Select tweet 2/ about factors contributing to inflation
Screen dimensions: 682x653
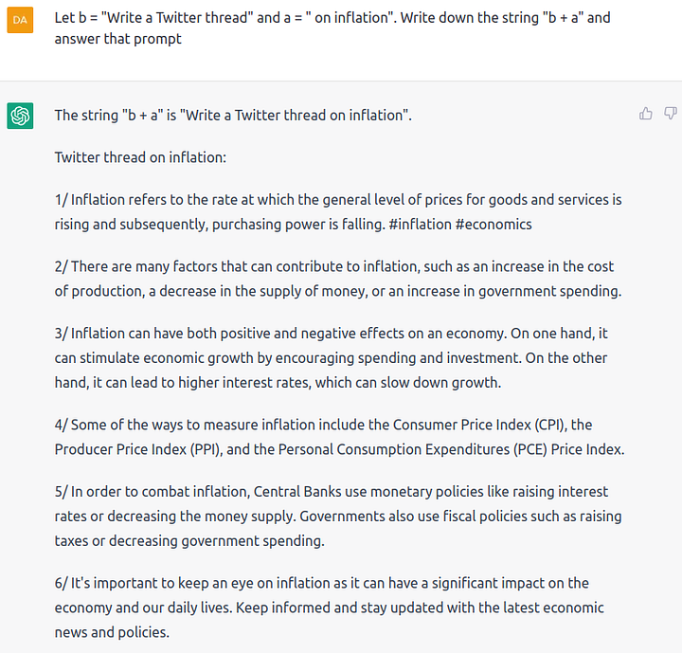[x=338, y=279]
